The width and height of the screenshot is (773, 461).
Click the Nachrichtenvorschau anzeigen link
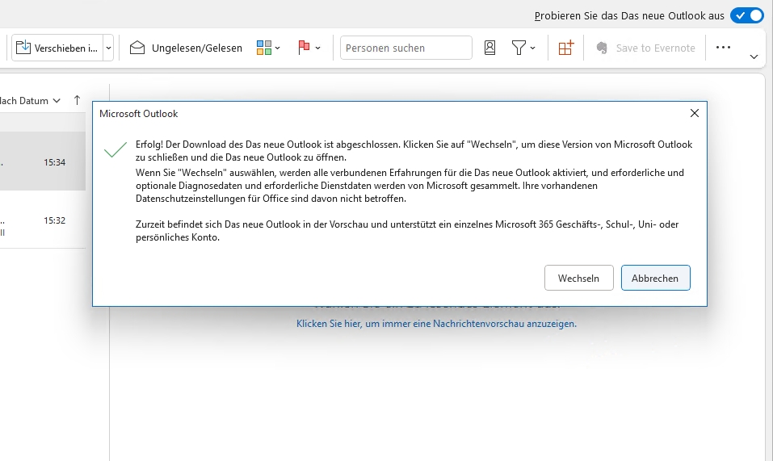click(436, 324)
